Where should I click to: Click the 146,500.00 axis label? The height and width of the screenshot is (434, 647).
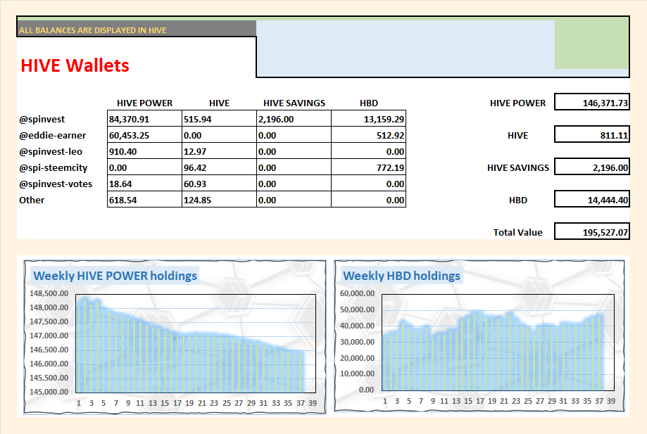point(49,350)
